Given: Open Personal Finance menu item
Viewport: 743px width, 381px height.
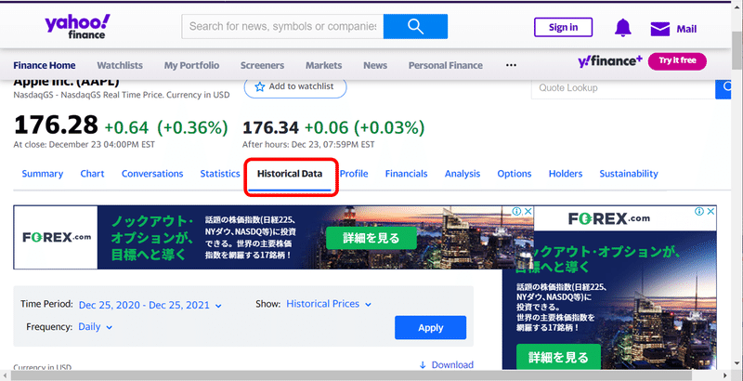Looking at the screenshot, I should [x=446, y=65].
